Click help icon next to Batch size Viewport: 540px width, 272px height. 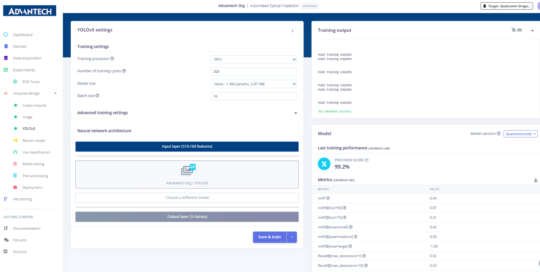97,96
